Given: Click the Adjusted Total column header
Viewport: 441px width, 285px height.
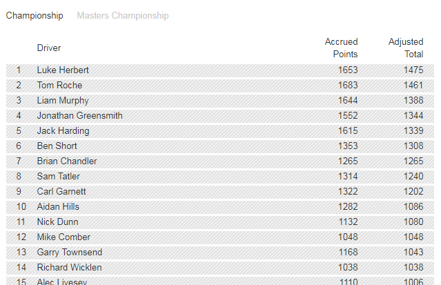Looking at the screenshot, I should [x=405, y=48].
